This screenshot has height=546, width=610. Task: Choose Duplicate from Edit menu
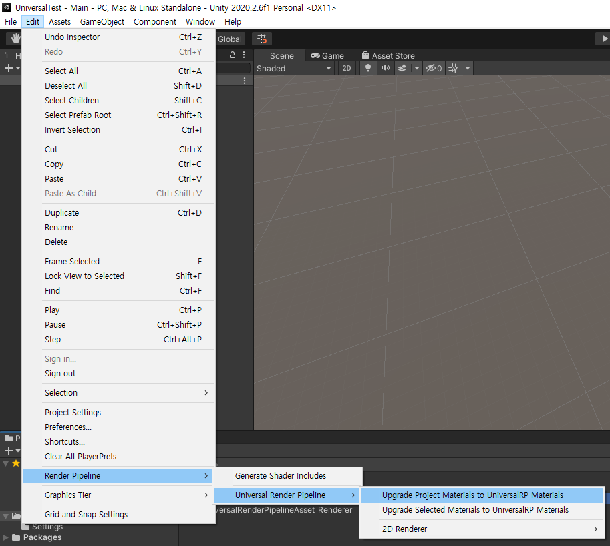click(x=119, y=213)
